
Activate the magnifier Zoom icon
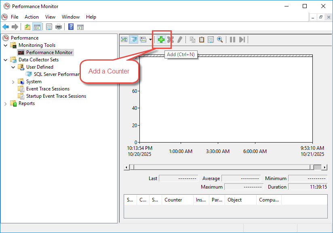point(220,39)
